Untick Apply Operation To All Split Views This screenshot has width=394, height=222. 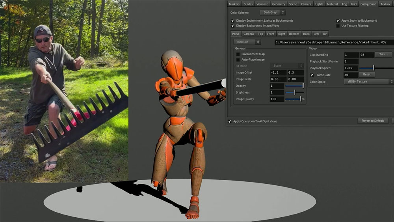[x=230, y=121]
